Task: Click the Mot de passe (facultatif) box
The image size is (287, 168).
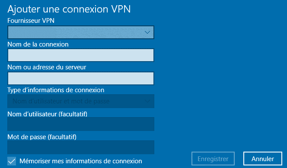Action: (81, 147)
